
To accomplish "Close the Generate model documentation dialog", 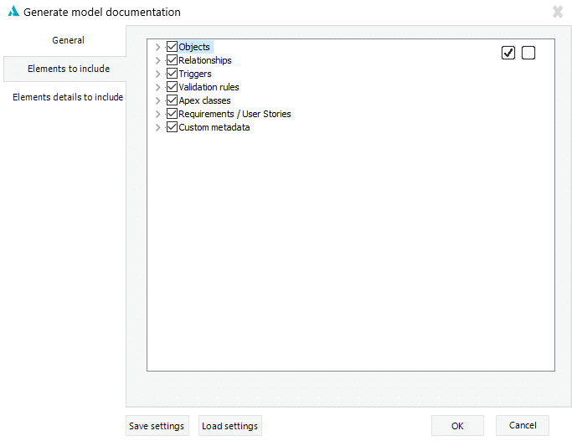I will (558, 12).
